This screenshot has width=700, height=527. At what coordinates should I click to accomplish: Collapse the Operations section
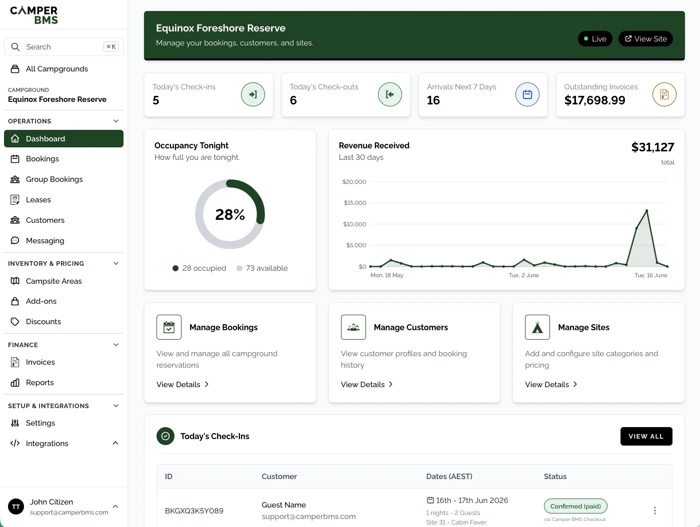click(x=116, y=121)
